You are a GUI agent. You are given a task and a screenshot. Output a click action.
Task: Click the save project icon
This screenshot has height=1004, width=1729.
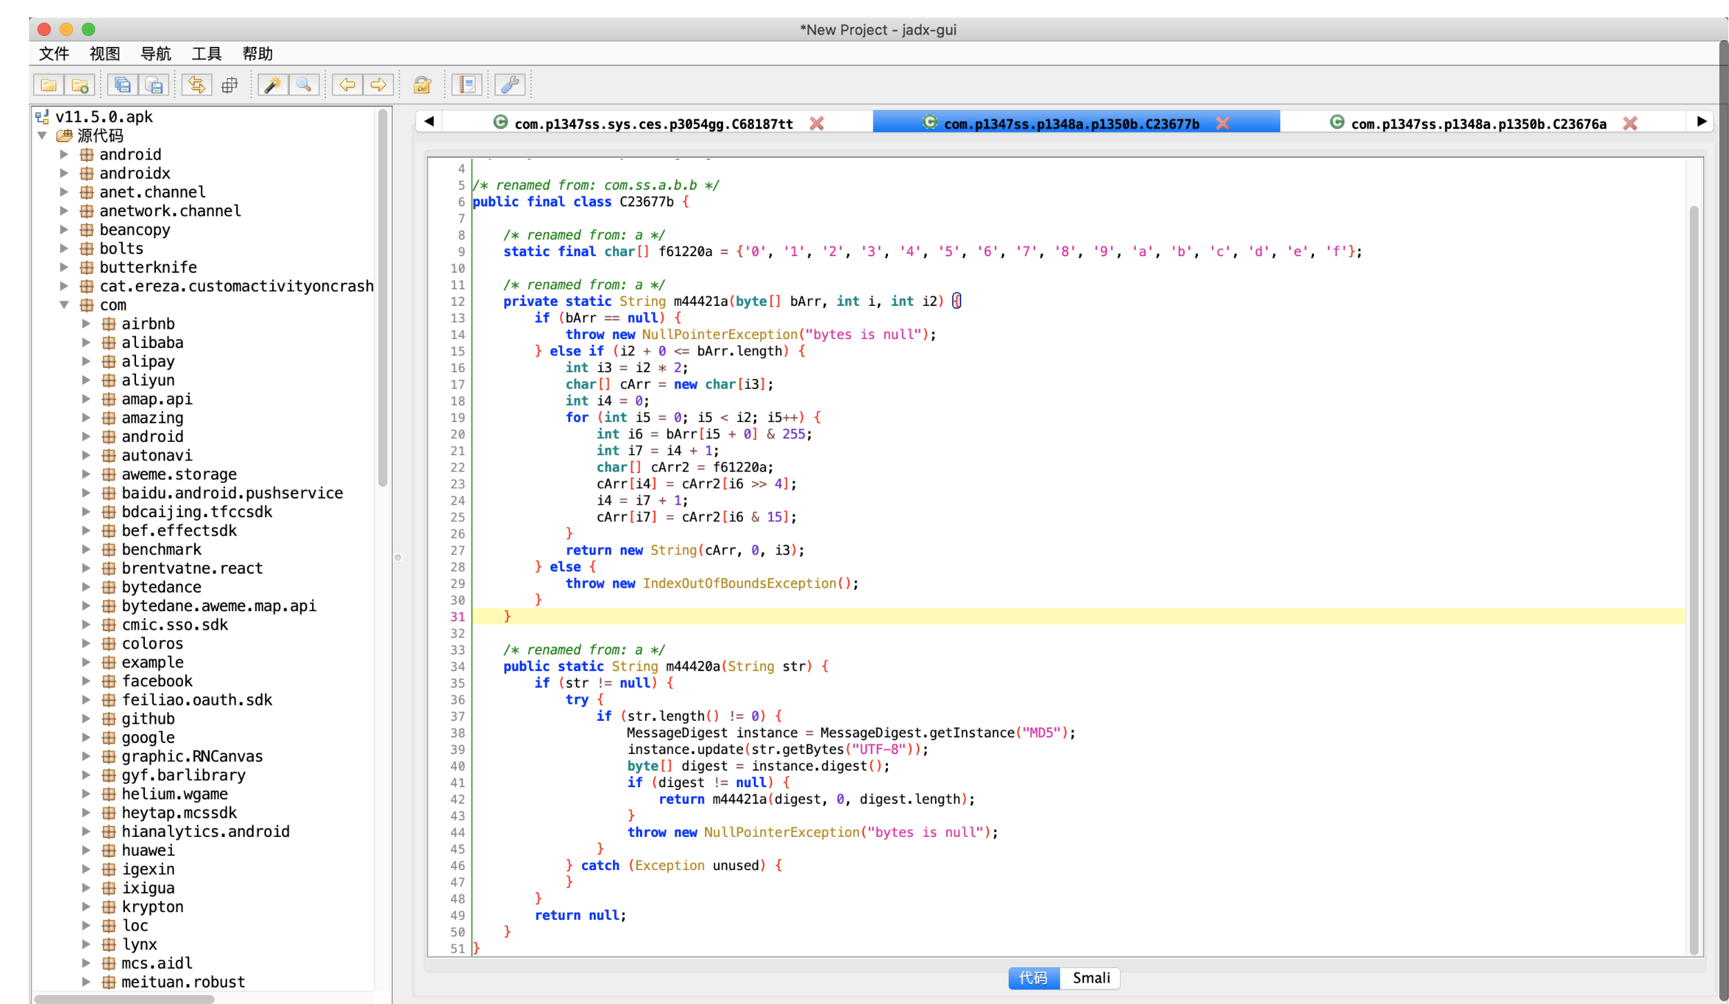[155, 84]
